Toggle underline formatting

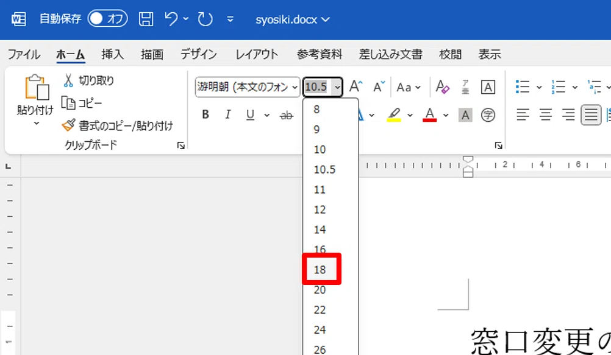click(250, 114)
